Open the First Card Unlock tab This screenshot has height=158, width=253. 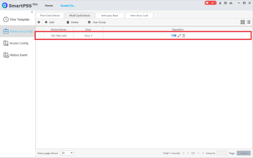click(x=50, y=16)
